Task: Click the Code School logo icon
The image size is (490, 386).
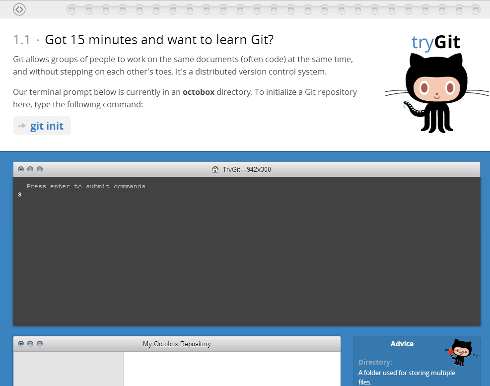Action: coord(19,9)
